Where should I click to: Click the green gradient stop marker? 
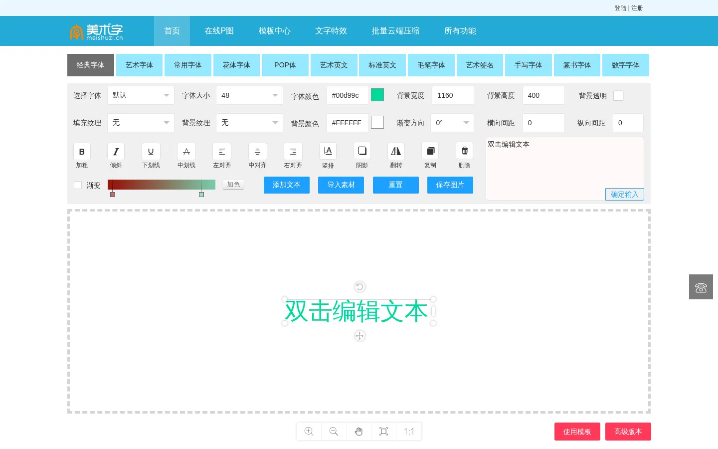point(201,194)
